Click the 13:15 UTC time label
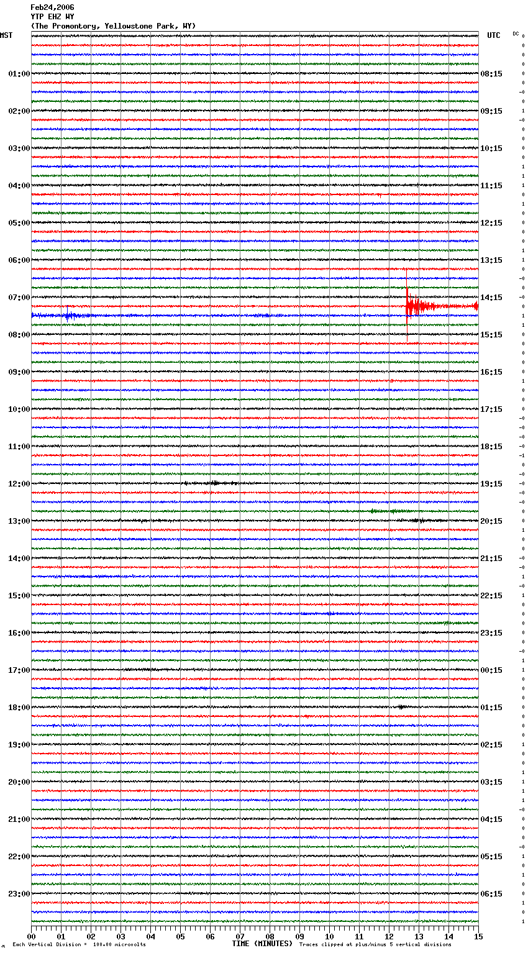Viewport: 528px width, 953px height. point(491,260)
